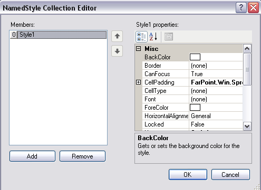261x190 pixels.
Task: Open the Property Pages toolbar button
Action: 169,37
